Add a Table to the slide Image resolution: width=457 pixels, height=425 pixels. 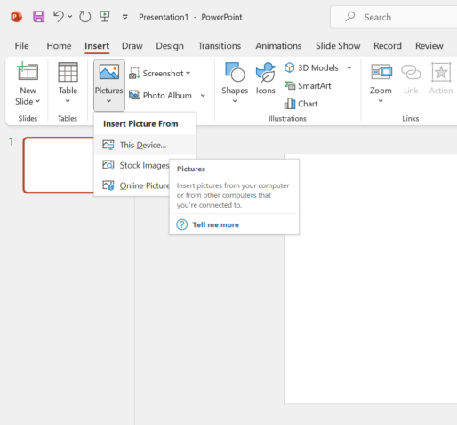[68, 83]
